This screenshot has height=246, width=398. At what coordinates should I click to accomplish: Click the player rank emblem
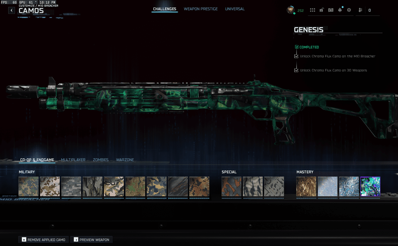[x=290, y=10]
